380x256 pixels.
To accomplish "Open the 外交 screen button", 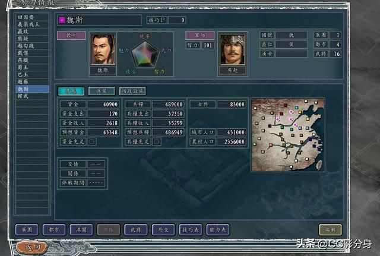I will (x=163, y=230).
